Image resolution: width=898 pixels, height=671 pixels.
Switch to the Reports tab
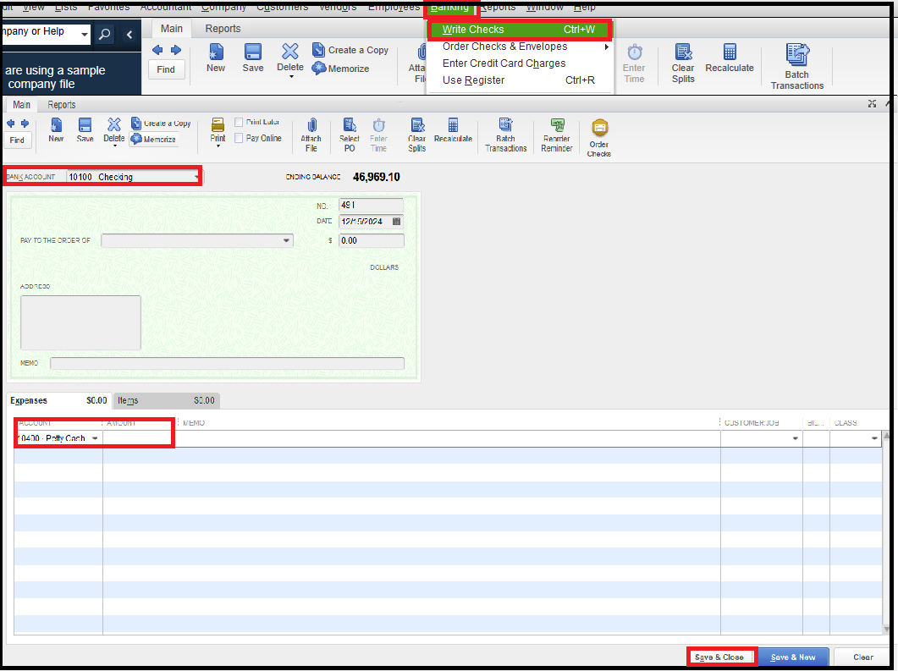61,104
